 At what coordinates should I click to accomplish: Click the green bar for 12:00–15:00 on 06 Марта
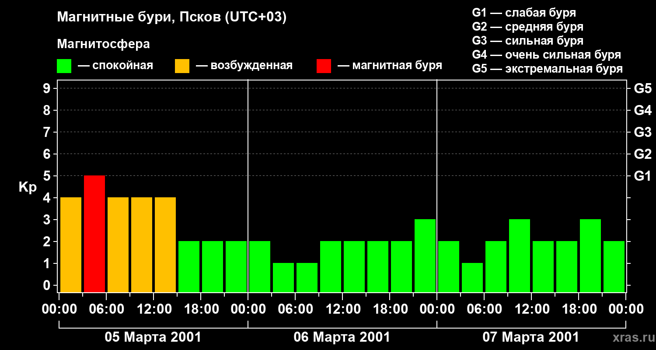click(x=354, y=266)
